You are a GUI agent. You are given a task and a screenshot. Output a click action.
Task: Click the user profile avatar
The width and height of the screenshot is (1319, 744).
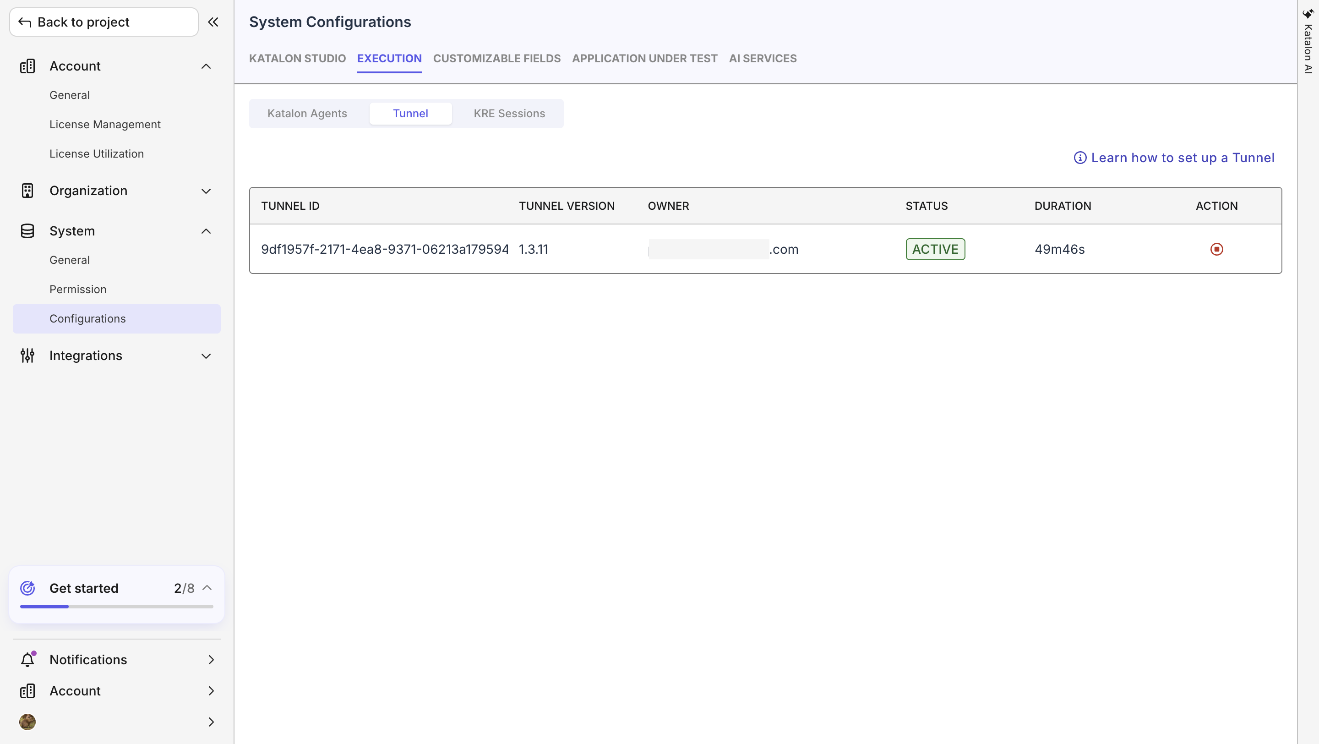click(x=27, y=722)
